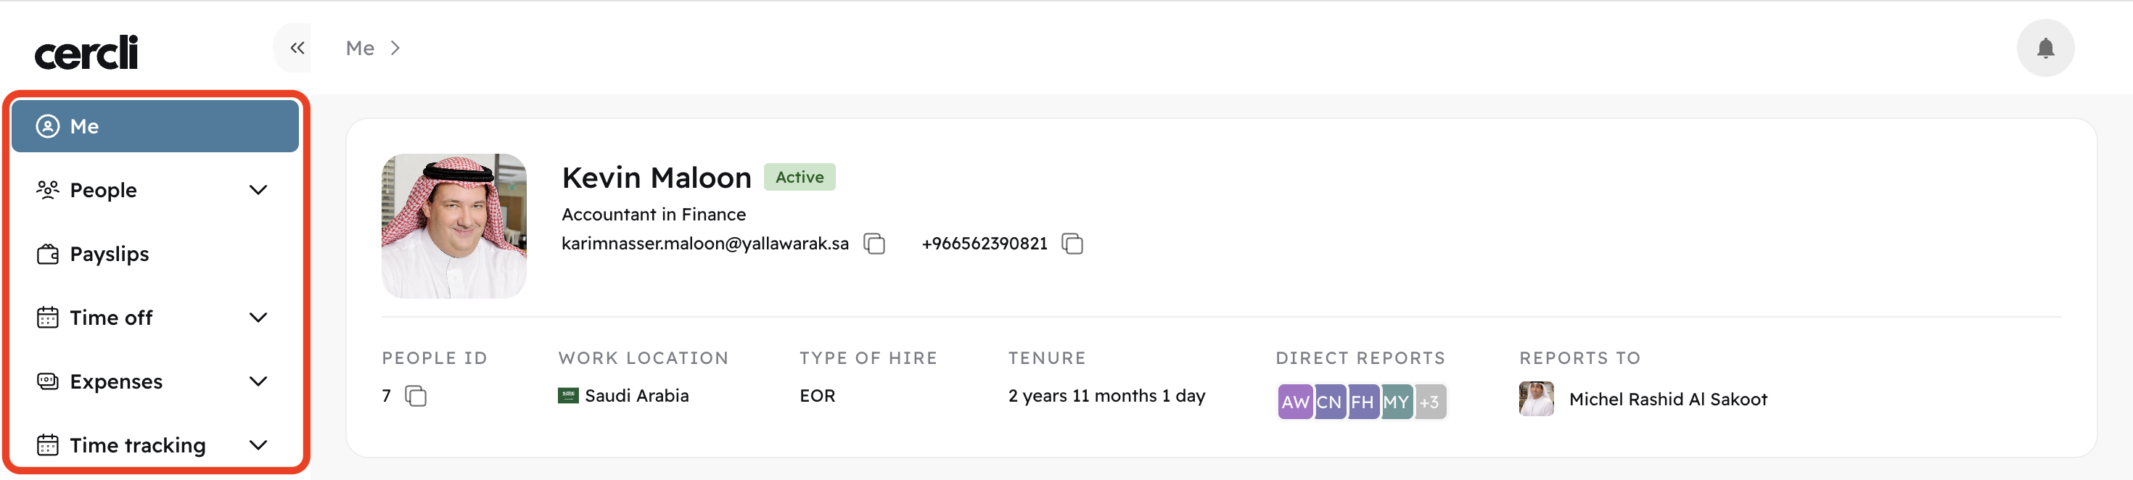Copy the email address using the copy icon
This screenshot has width=2133, height=480.
tap(874, 244)
